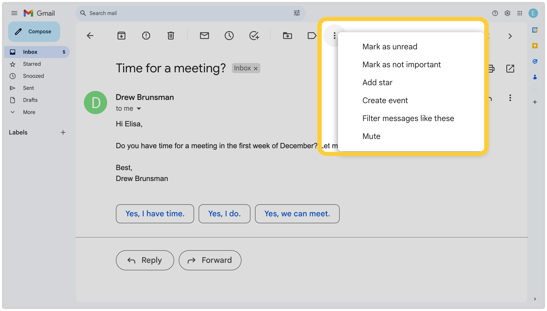Open search filter options in search bar
The width and height of the screenshot is (547, 311).
point(297,13)
